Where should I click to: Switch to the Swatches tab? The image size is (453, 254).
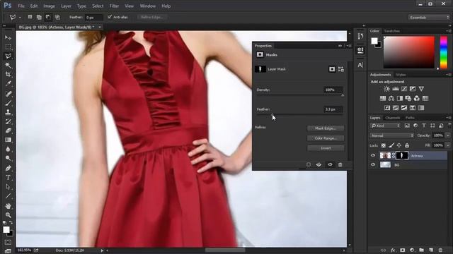[392, 31]
